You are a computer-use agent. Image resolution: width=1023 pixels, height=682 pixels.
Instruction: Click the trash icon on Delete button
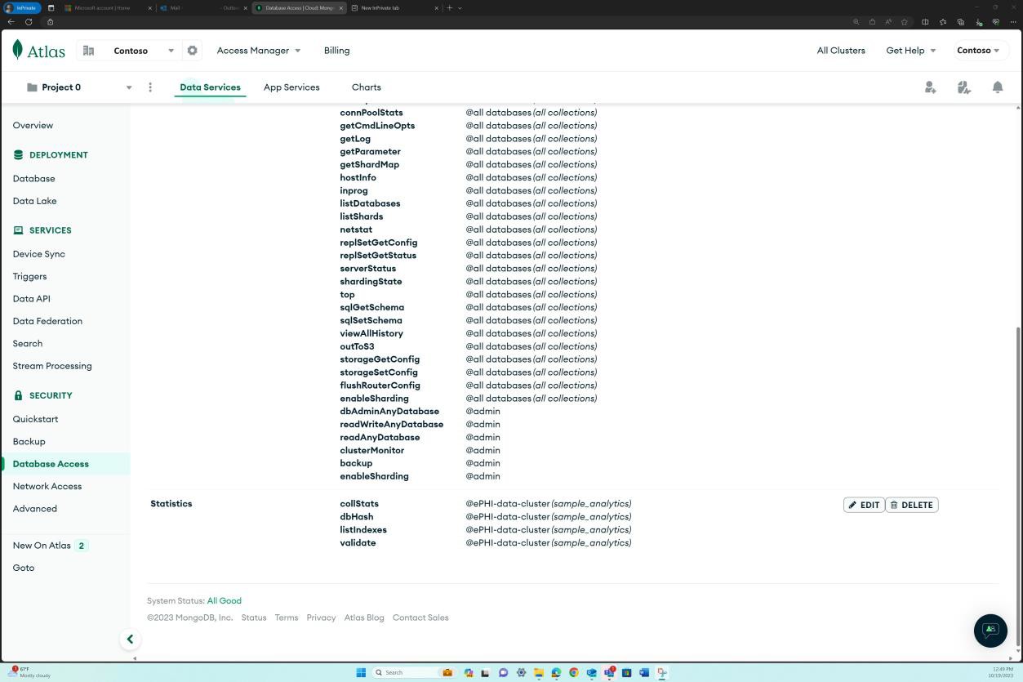pos(894,505)
